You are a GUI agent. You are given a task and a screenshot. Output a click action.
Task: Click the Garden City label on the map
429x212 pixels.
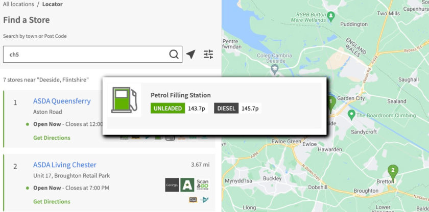tap(351, 98)
